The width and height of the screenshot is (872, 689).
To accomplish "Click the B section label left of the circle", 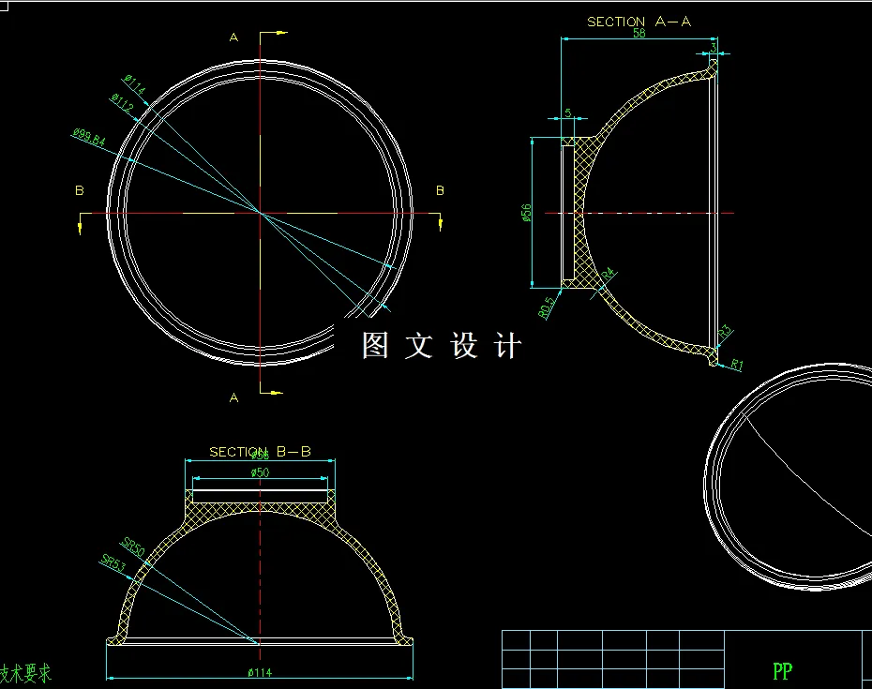I will 80,190.
